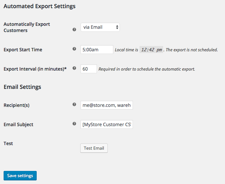Image resolution: width=225 pixels, height=184 pixels.
Task: Click the local time 12:42 pm code box
Action: (151, 50)
